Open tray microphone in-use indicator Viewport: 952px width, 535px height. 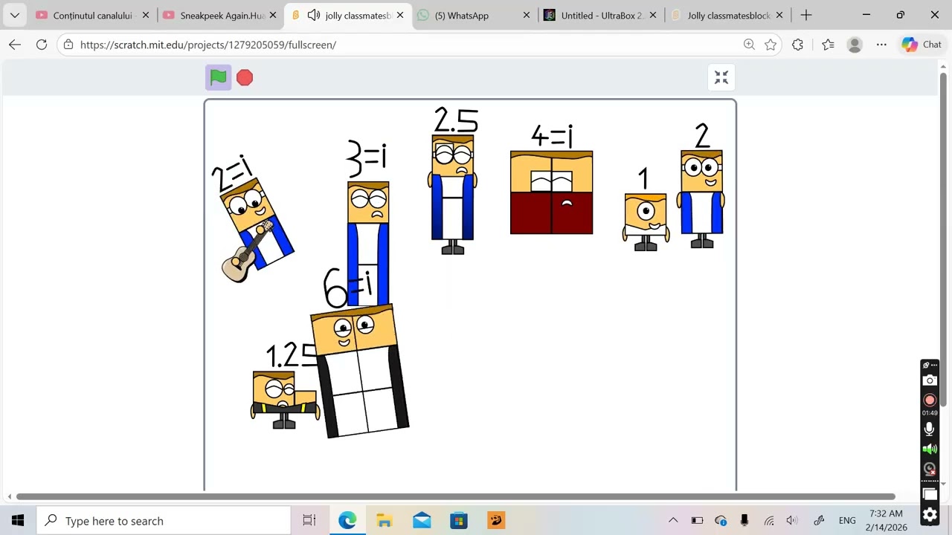tap(744, 521)
